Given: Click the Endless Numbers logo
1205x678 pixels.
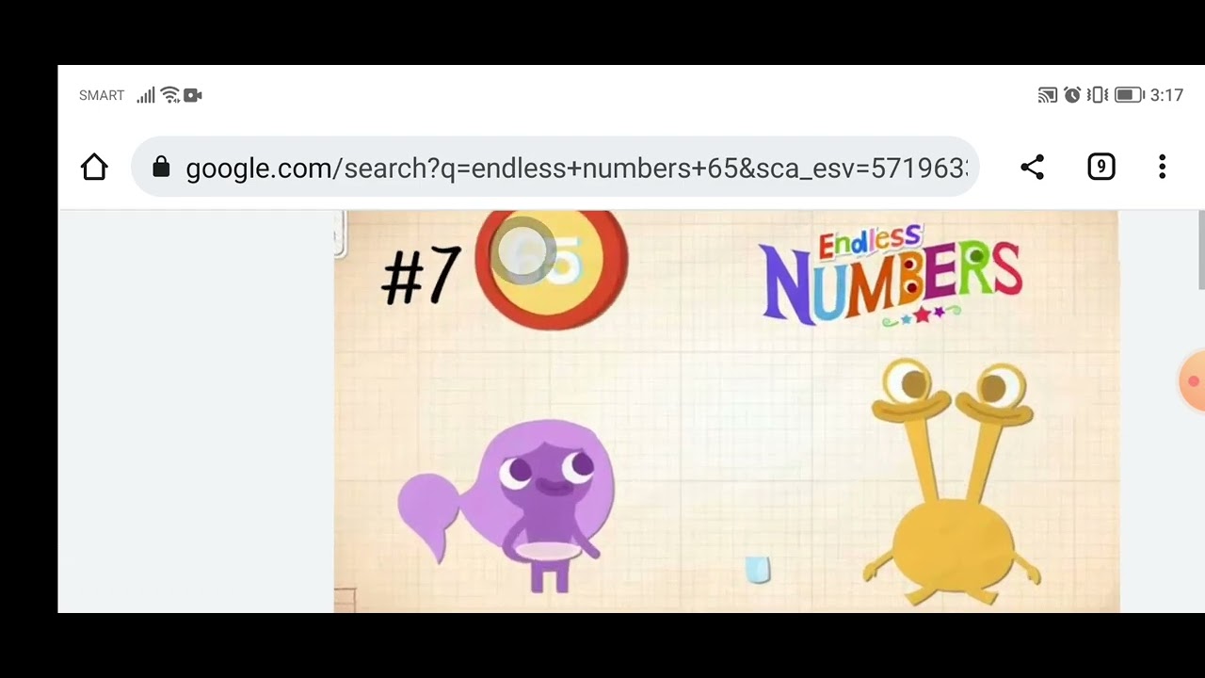Looking at the screenshot, I should pos(890,276).
